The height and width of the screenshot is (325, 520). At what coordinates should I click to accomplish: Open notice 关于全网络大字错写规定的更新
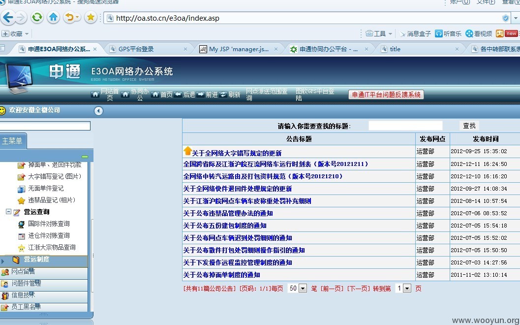pos(237,153)
